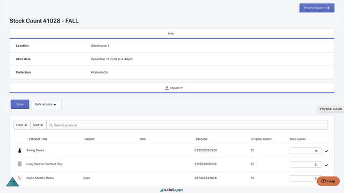The image size is (344, 193).
Task: Confirm Long Sleeve Comfort Top count checkmark
Action: point(326,165)
